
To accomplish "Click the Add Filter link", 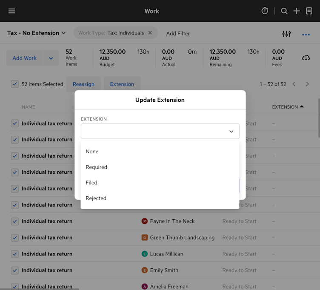I will 178,34.
